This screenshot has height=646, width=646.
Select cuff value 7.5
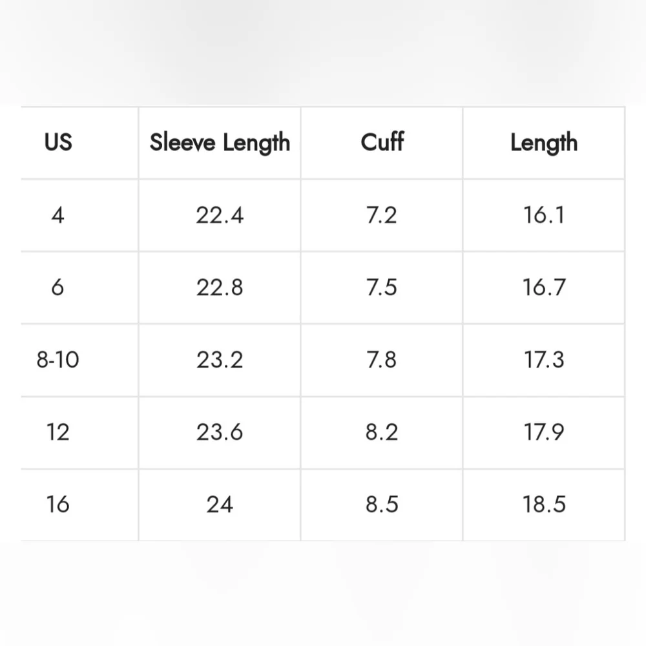(382, 287)
